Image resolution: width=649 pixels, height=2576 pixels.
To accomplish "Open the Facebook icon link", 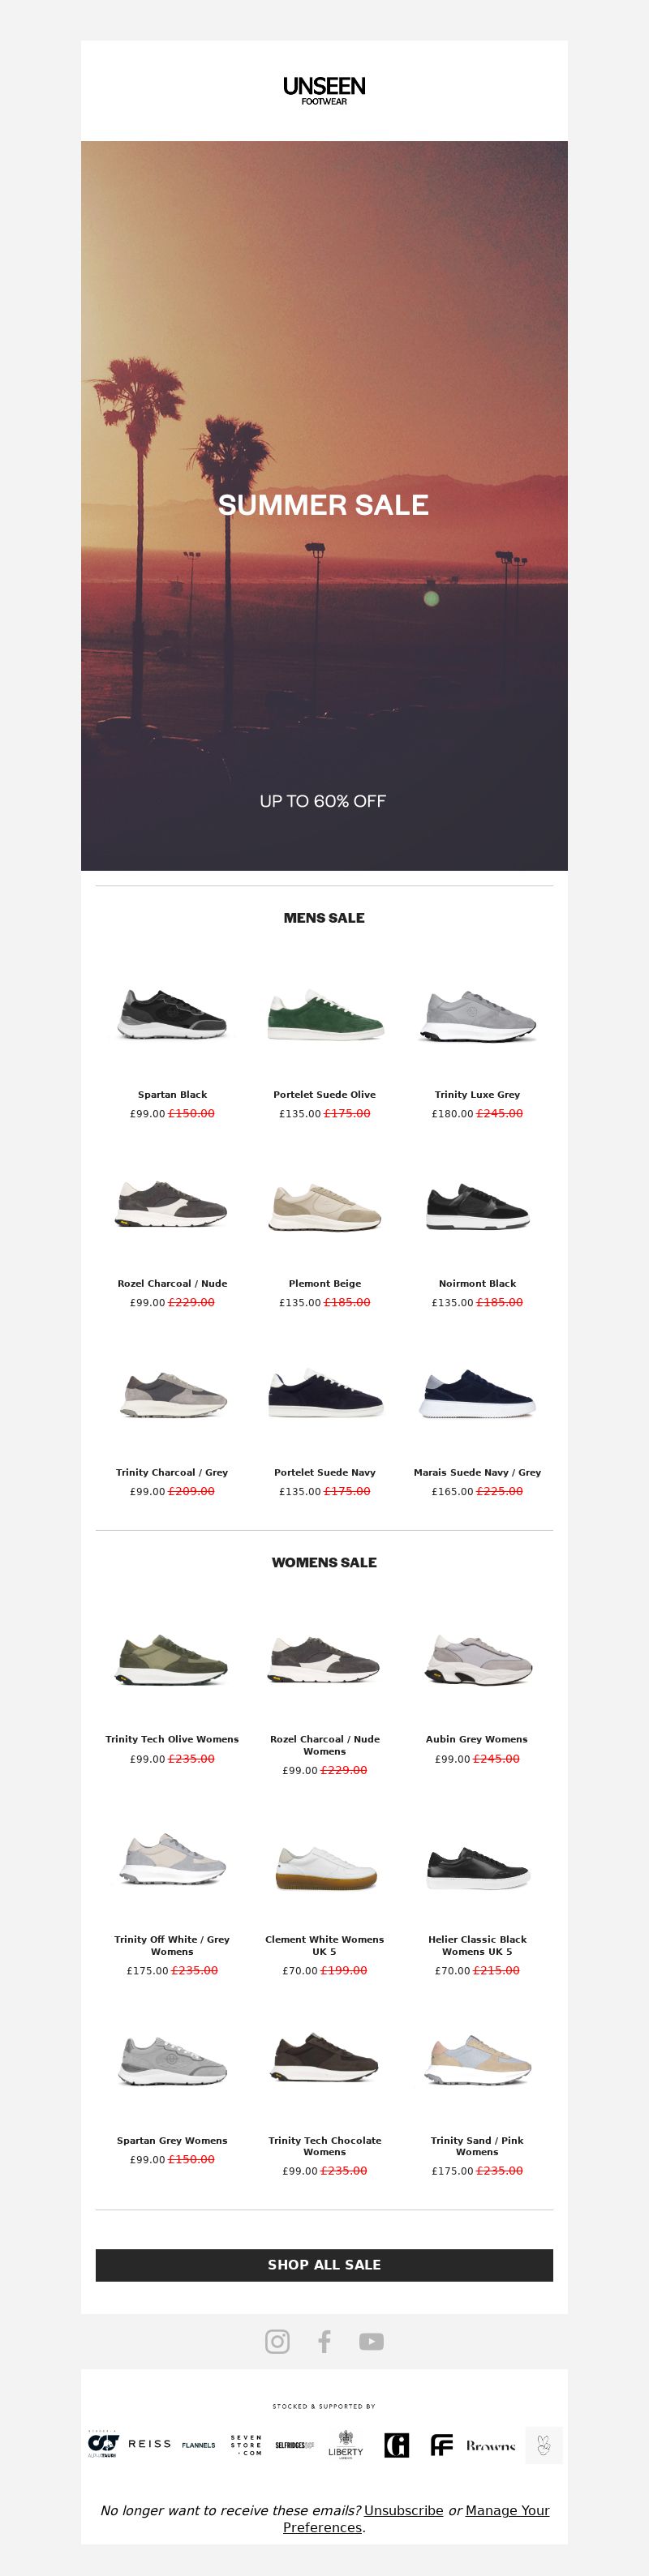I will coord(324,2341).
